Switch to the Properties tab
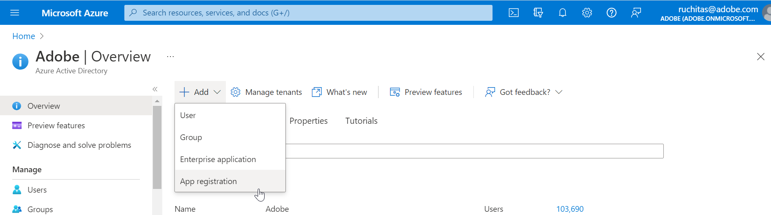 [309, 121]
